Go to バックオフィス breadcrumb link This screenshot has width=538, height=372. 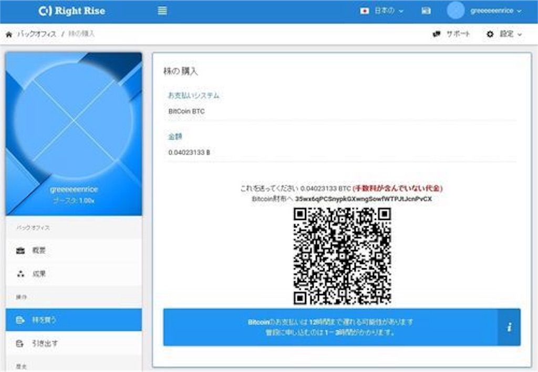point(37,34)
